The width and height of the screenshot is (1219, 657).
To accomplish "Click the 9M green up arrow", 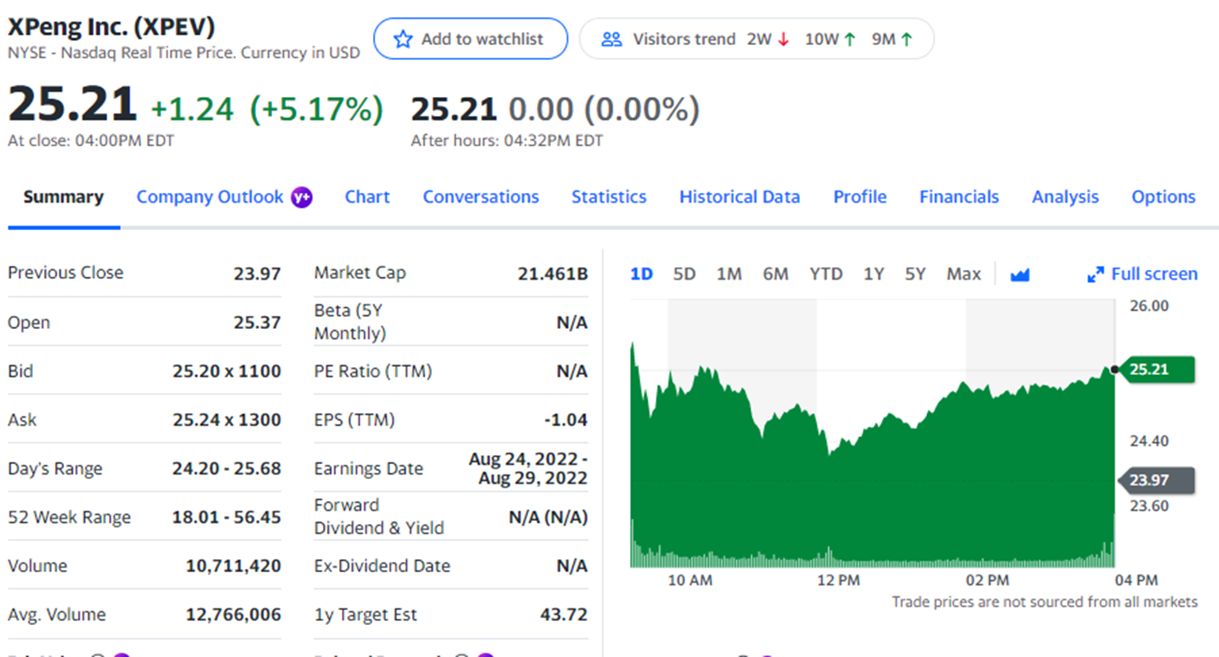I will (906, 39).
